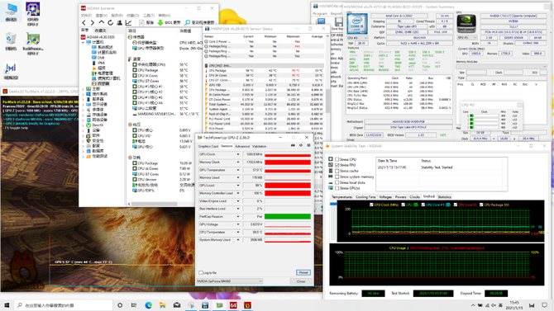Viewport: 554px width, 311px height.
Task: Click the AIDA64 horizontal scrollbar
Action: tap(154, 204)
